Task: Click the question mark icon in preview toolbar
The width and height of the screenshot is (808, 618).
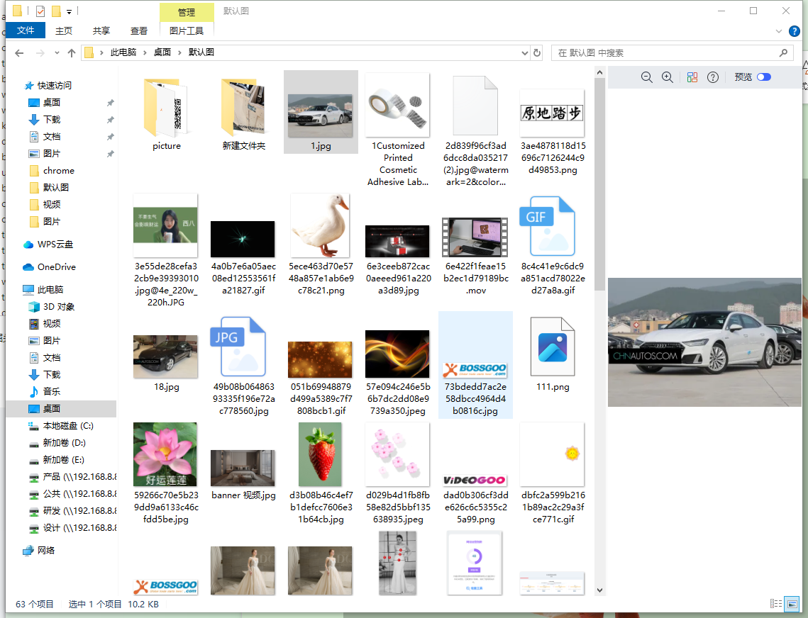Action: click(713, 77)
